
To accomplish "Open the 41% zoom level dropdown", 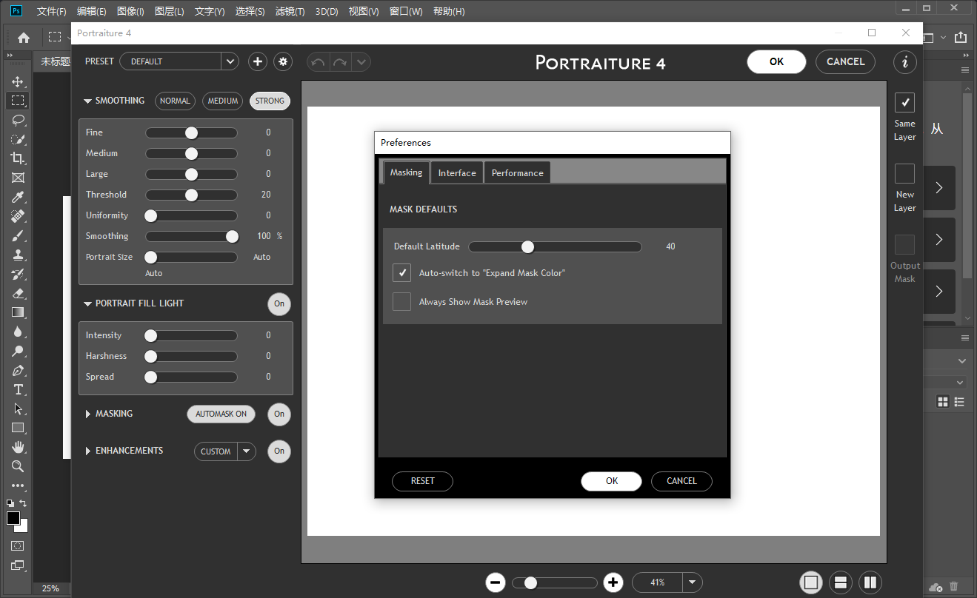I will point(692,582).
